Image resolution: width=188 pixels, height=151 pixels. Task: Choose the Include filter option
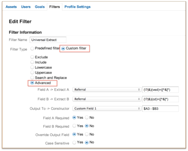point(32,62)
